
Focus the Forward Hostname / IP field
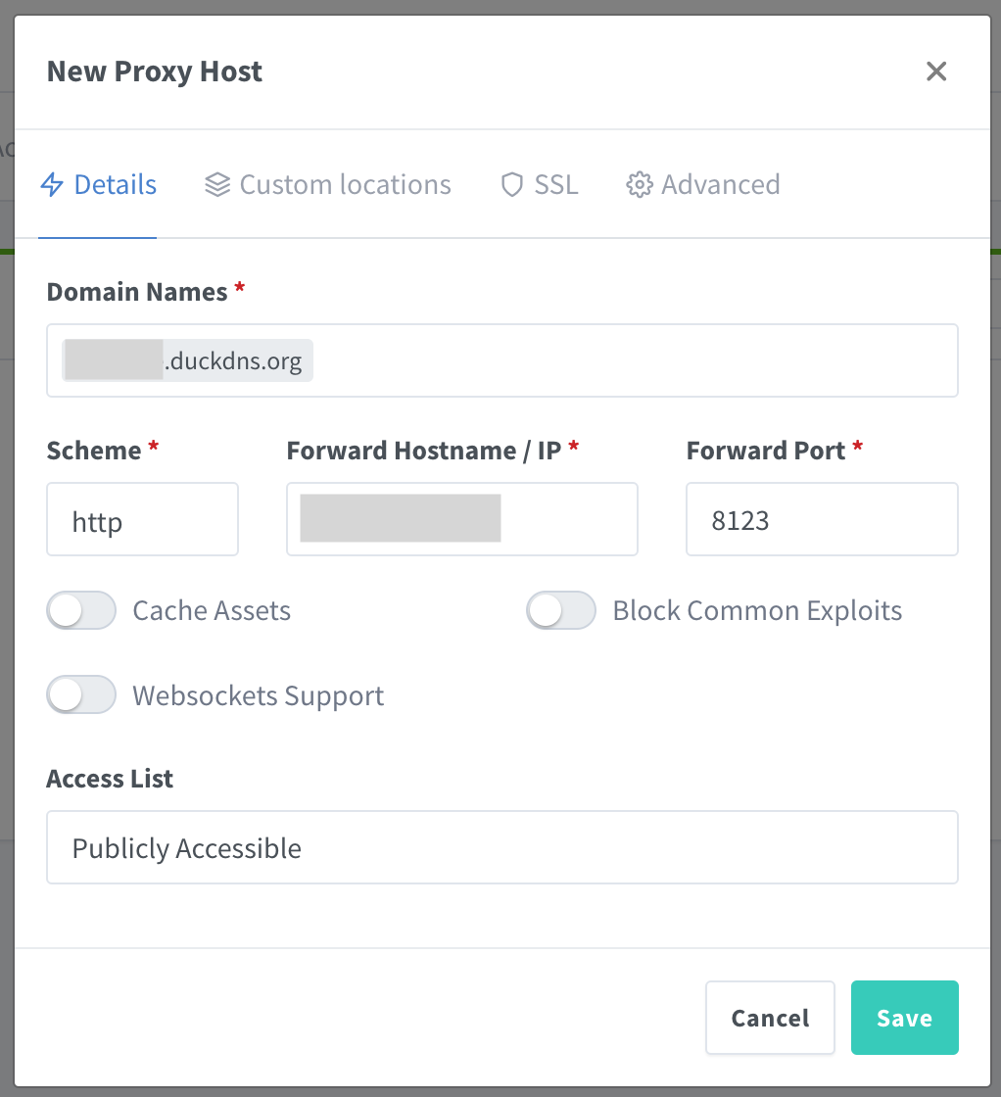tap(568, 520)
